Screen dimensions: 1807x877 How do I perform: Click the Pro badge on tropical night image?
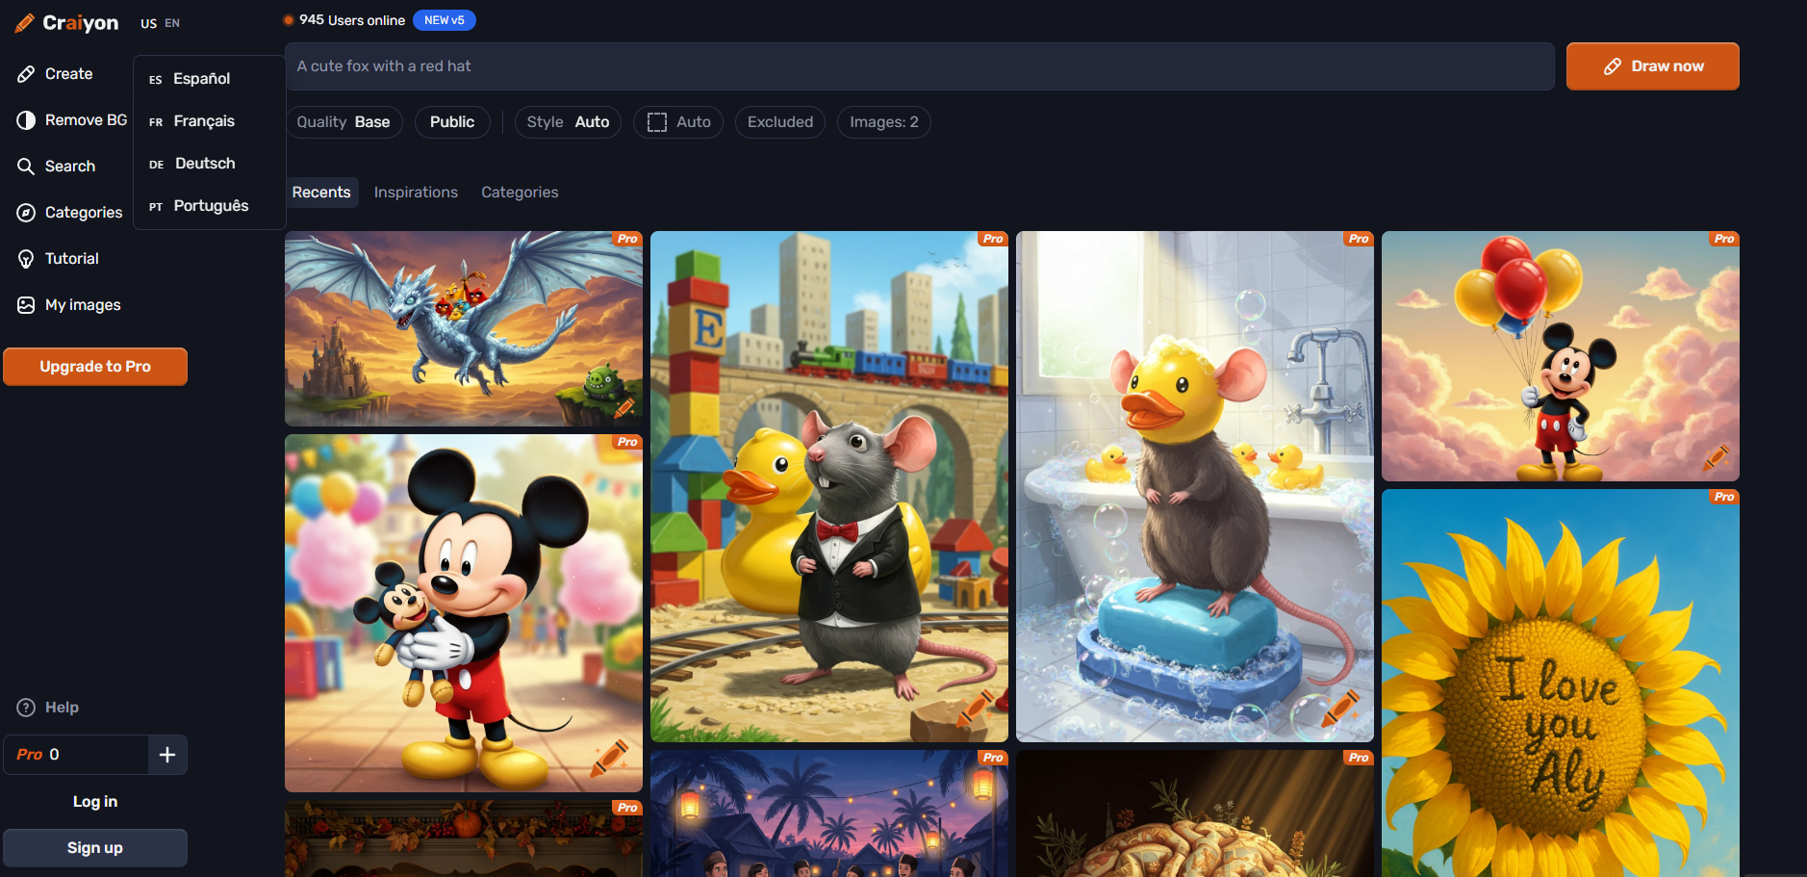point(993,758)
